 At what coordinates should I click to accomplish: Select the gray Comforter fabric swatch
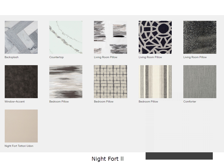pos(200,81)
